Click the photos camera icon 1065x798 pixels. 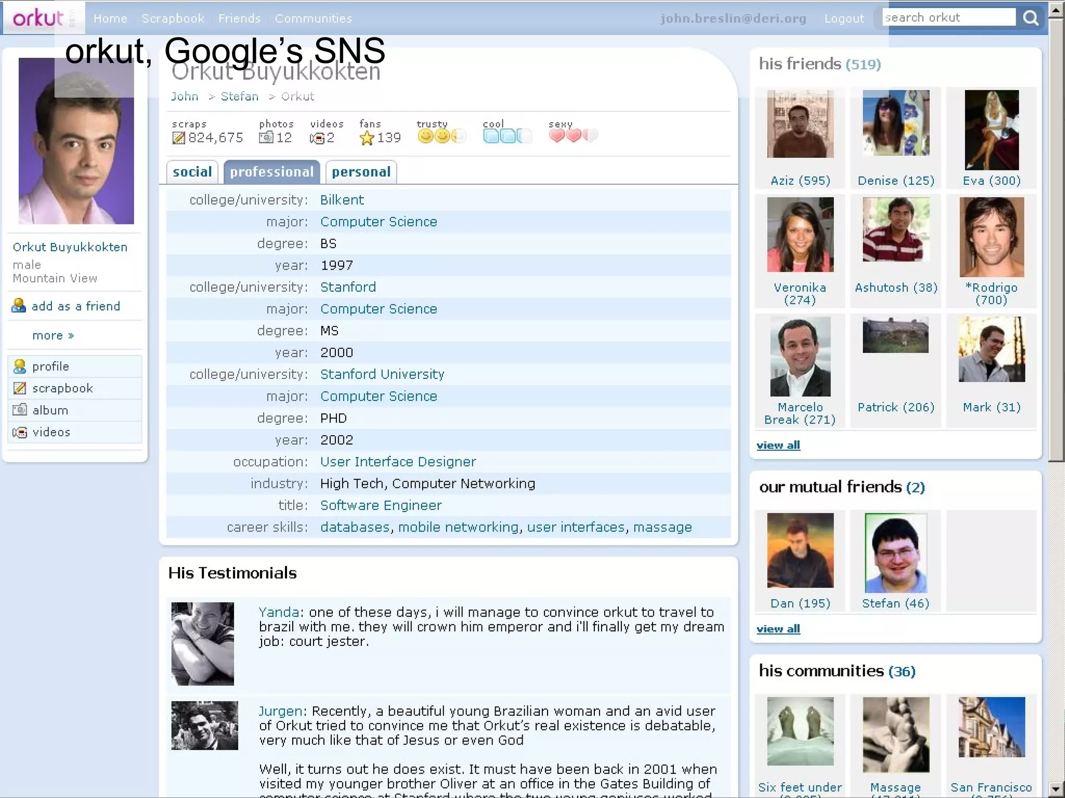point(266,137)
